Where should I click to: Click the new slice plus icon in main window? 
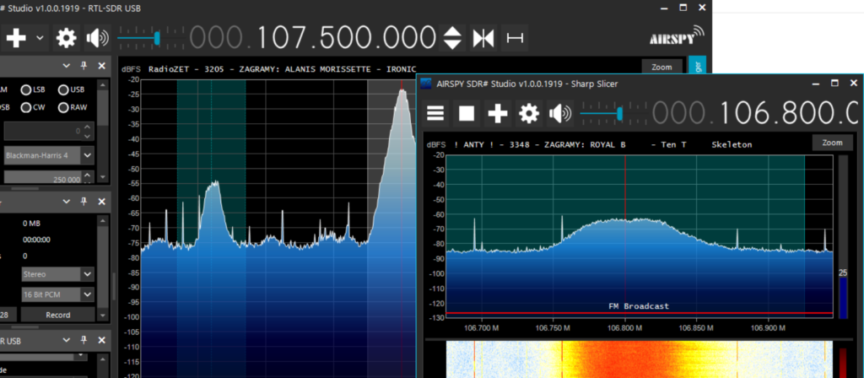tap(16, 38)
